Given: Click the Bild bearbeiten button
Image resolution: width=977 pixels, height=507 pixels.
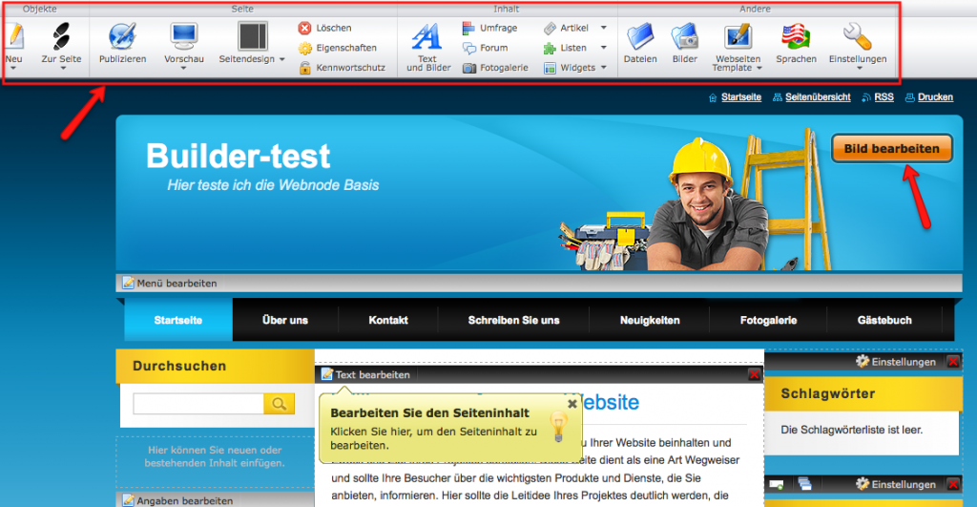Looking at the screenshot, I should coord(892,148).
